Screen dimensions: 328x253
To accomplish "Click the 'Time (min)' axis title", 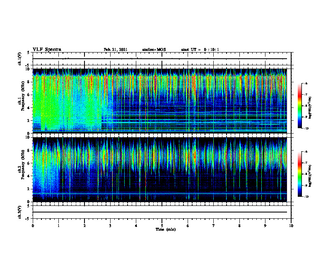I will (166, 229).
